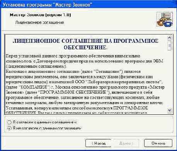177x151 pixels.
Task: Click the word "ОБЕСПЕЧЕНИЕ." in the heading
Action: (85, 47)
